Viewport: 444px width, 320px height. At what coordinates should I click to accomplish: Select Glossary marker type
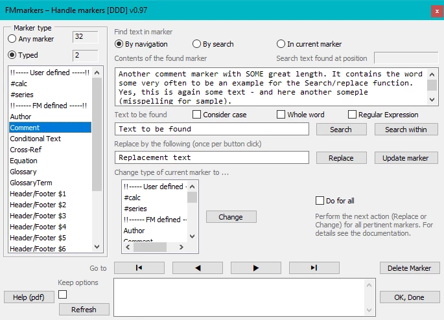coord(50,172)
